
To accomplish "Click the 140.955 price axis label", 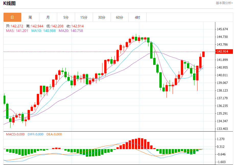I will (x=222, y=68).
